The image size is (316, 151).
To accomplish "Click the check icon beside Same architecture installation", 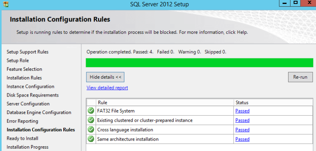I will coord(91,139).
